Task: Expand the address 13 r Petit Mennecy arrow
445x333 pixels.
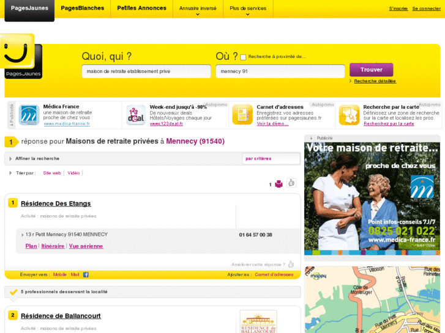Action: coord(23,235)
